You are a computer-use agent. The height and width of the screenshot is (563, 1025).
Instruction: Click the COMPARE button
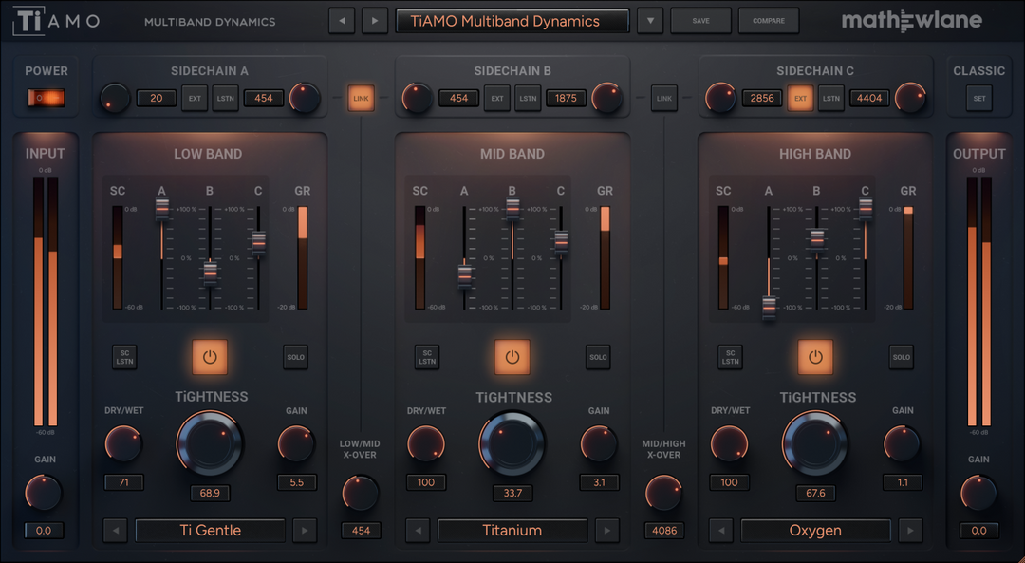769,21
